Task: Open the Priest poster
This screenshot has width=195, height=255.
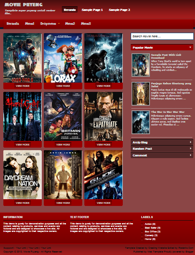Action: coord(104,58)
